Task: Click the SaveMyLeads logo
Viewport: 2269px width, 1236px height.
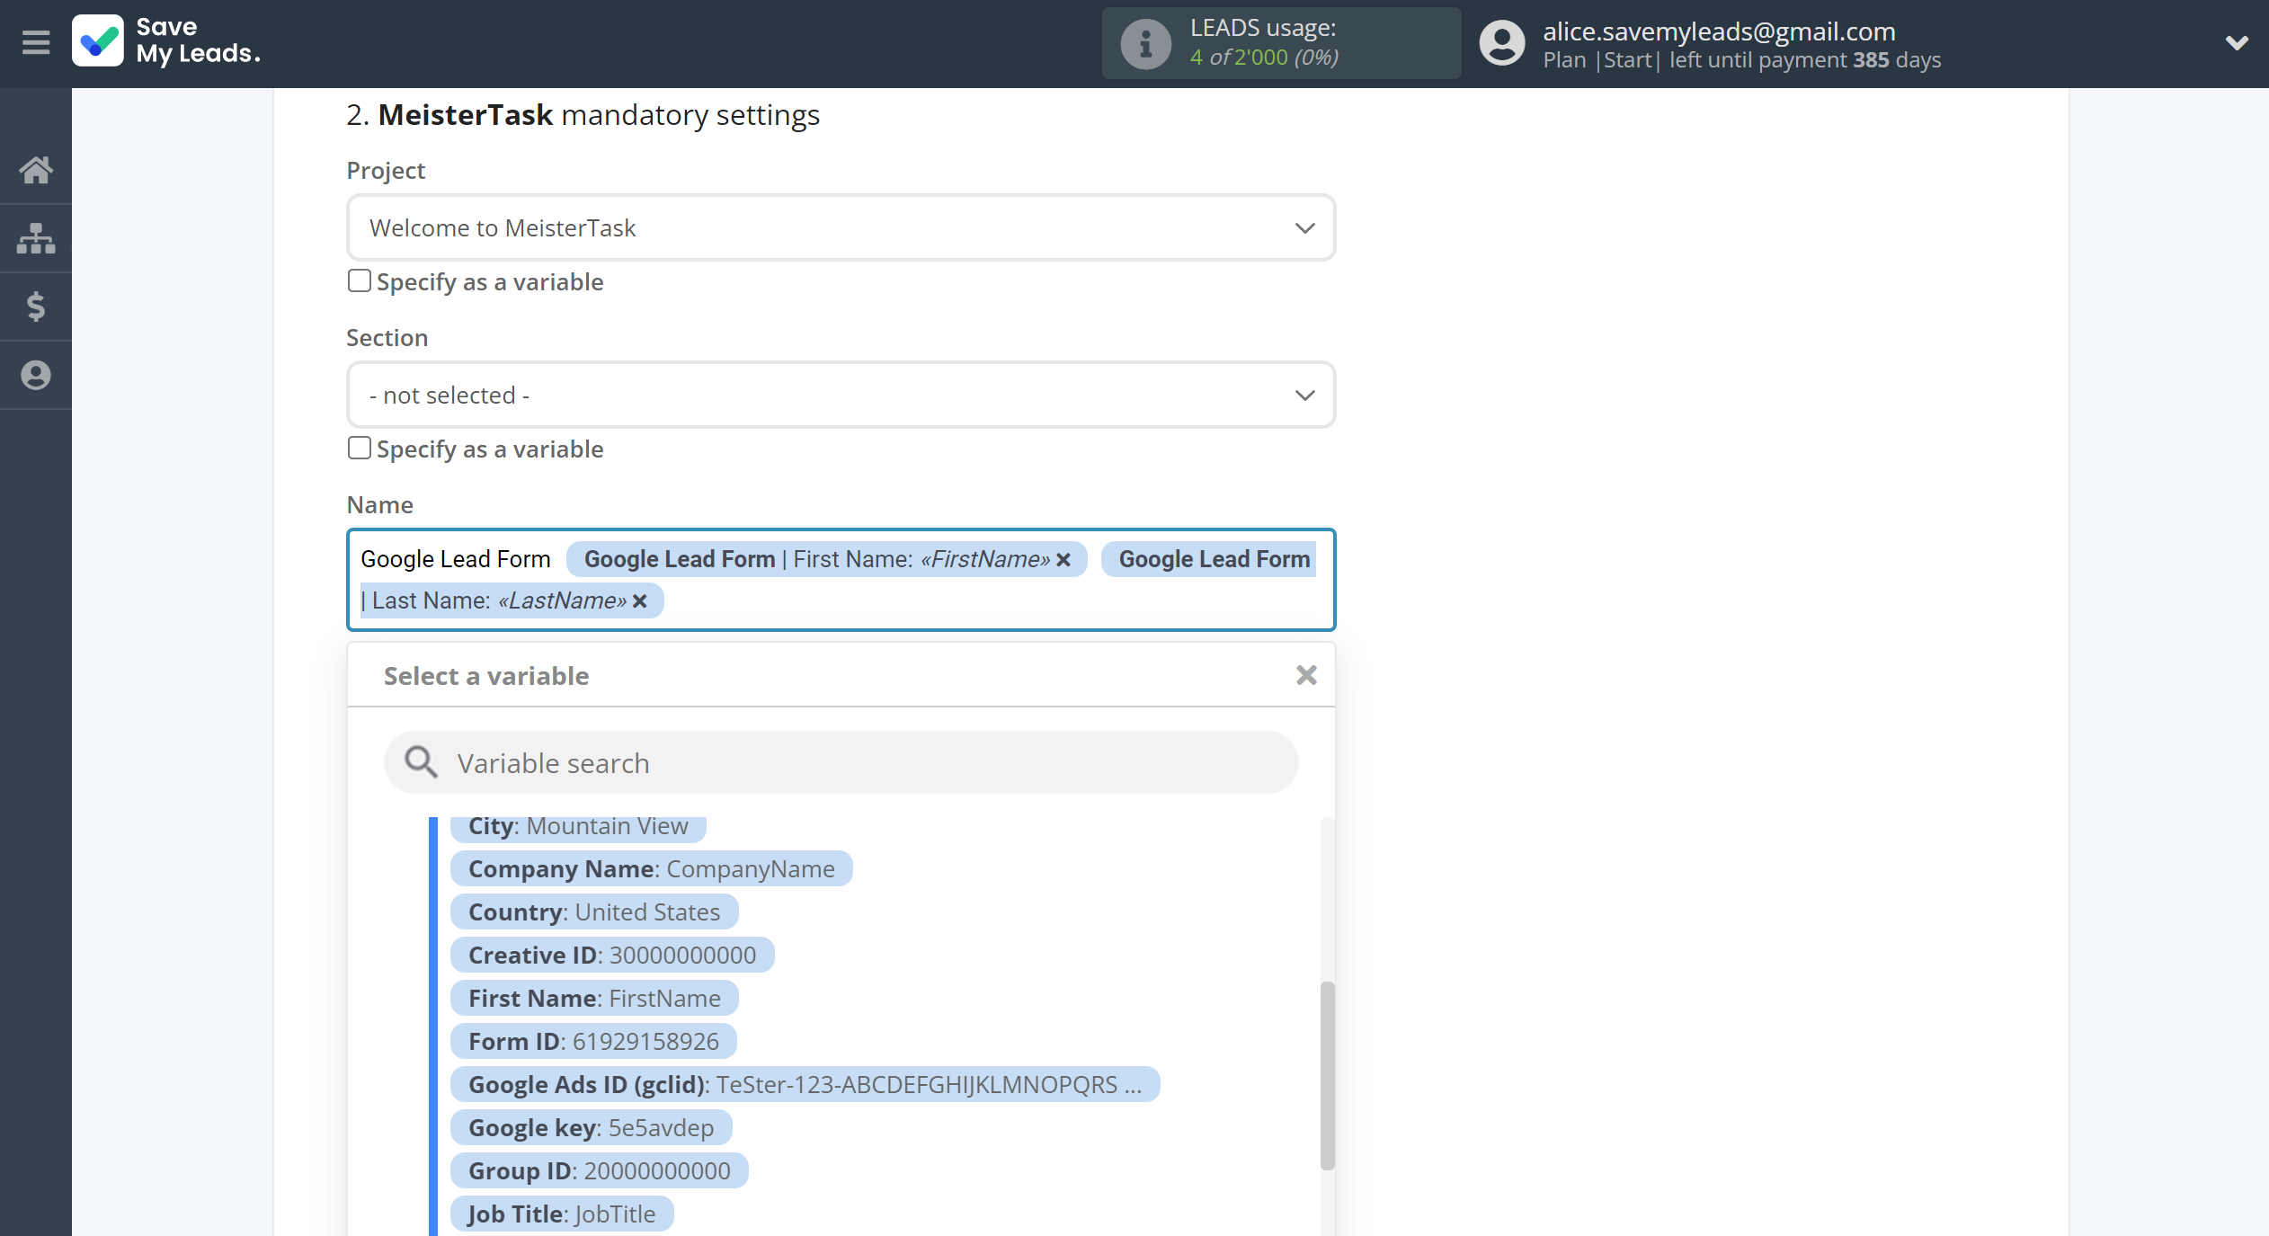Action: (167, 41)
